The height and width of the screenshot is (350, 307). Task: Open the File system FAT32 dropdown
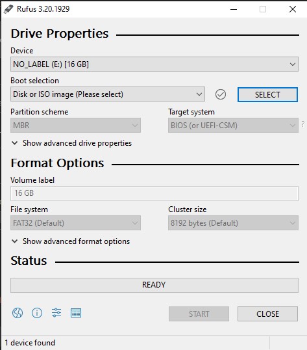(75, 222)
